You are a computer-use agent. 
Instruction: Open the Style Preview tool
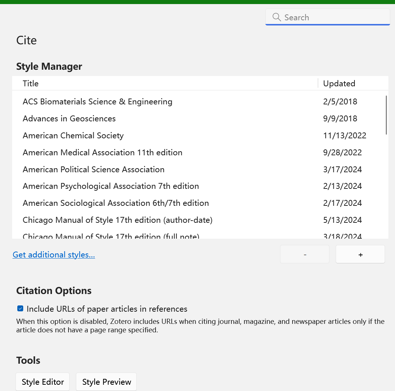coord(106,382)
